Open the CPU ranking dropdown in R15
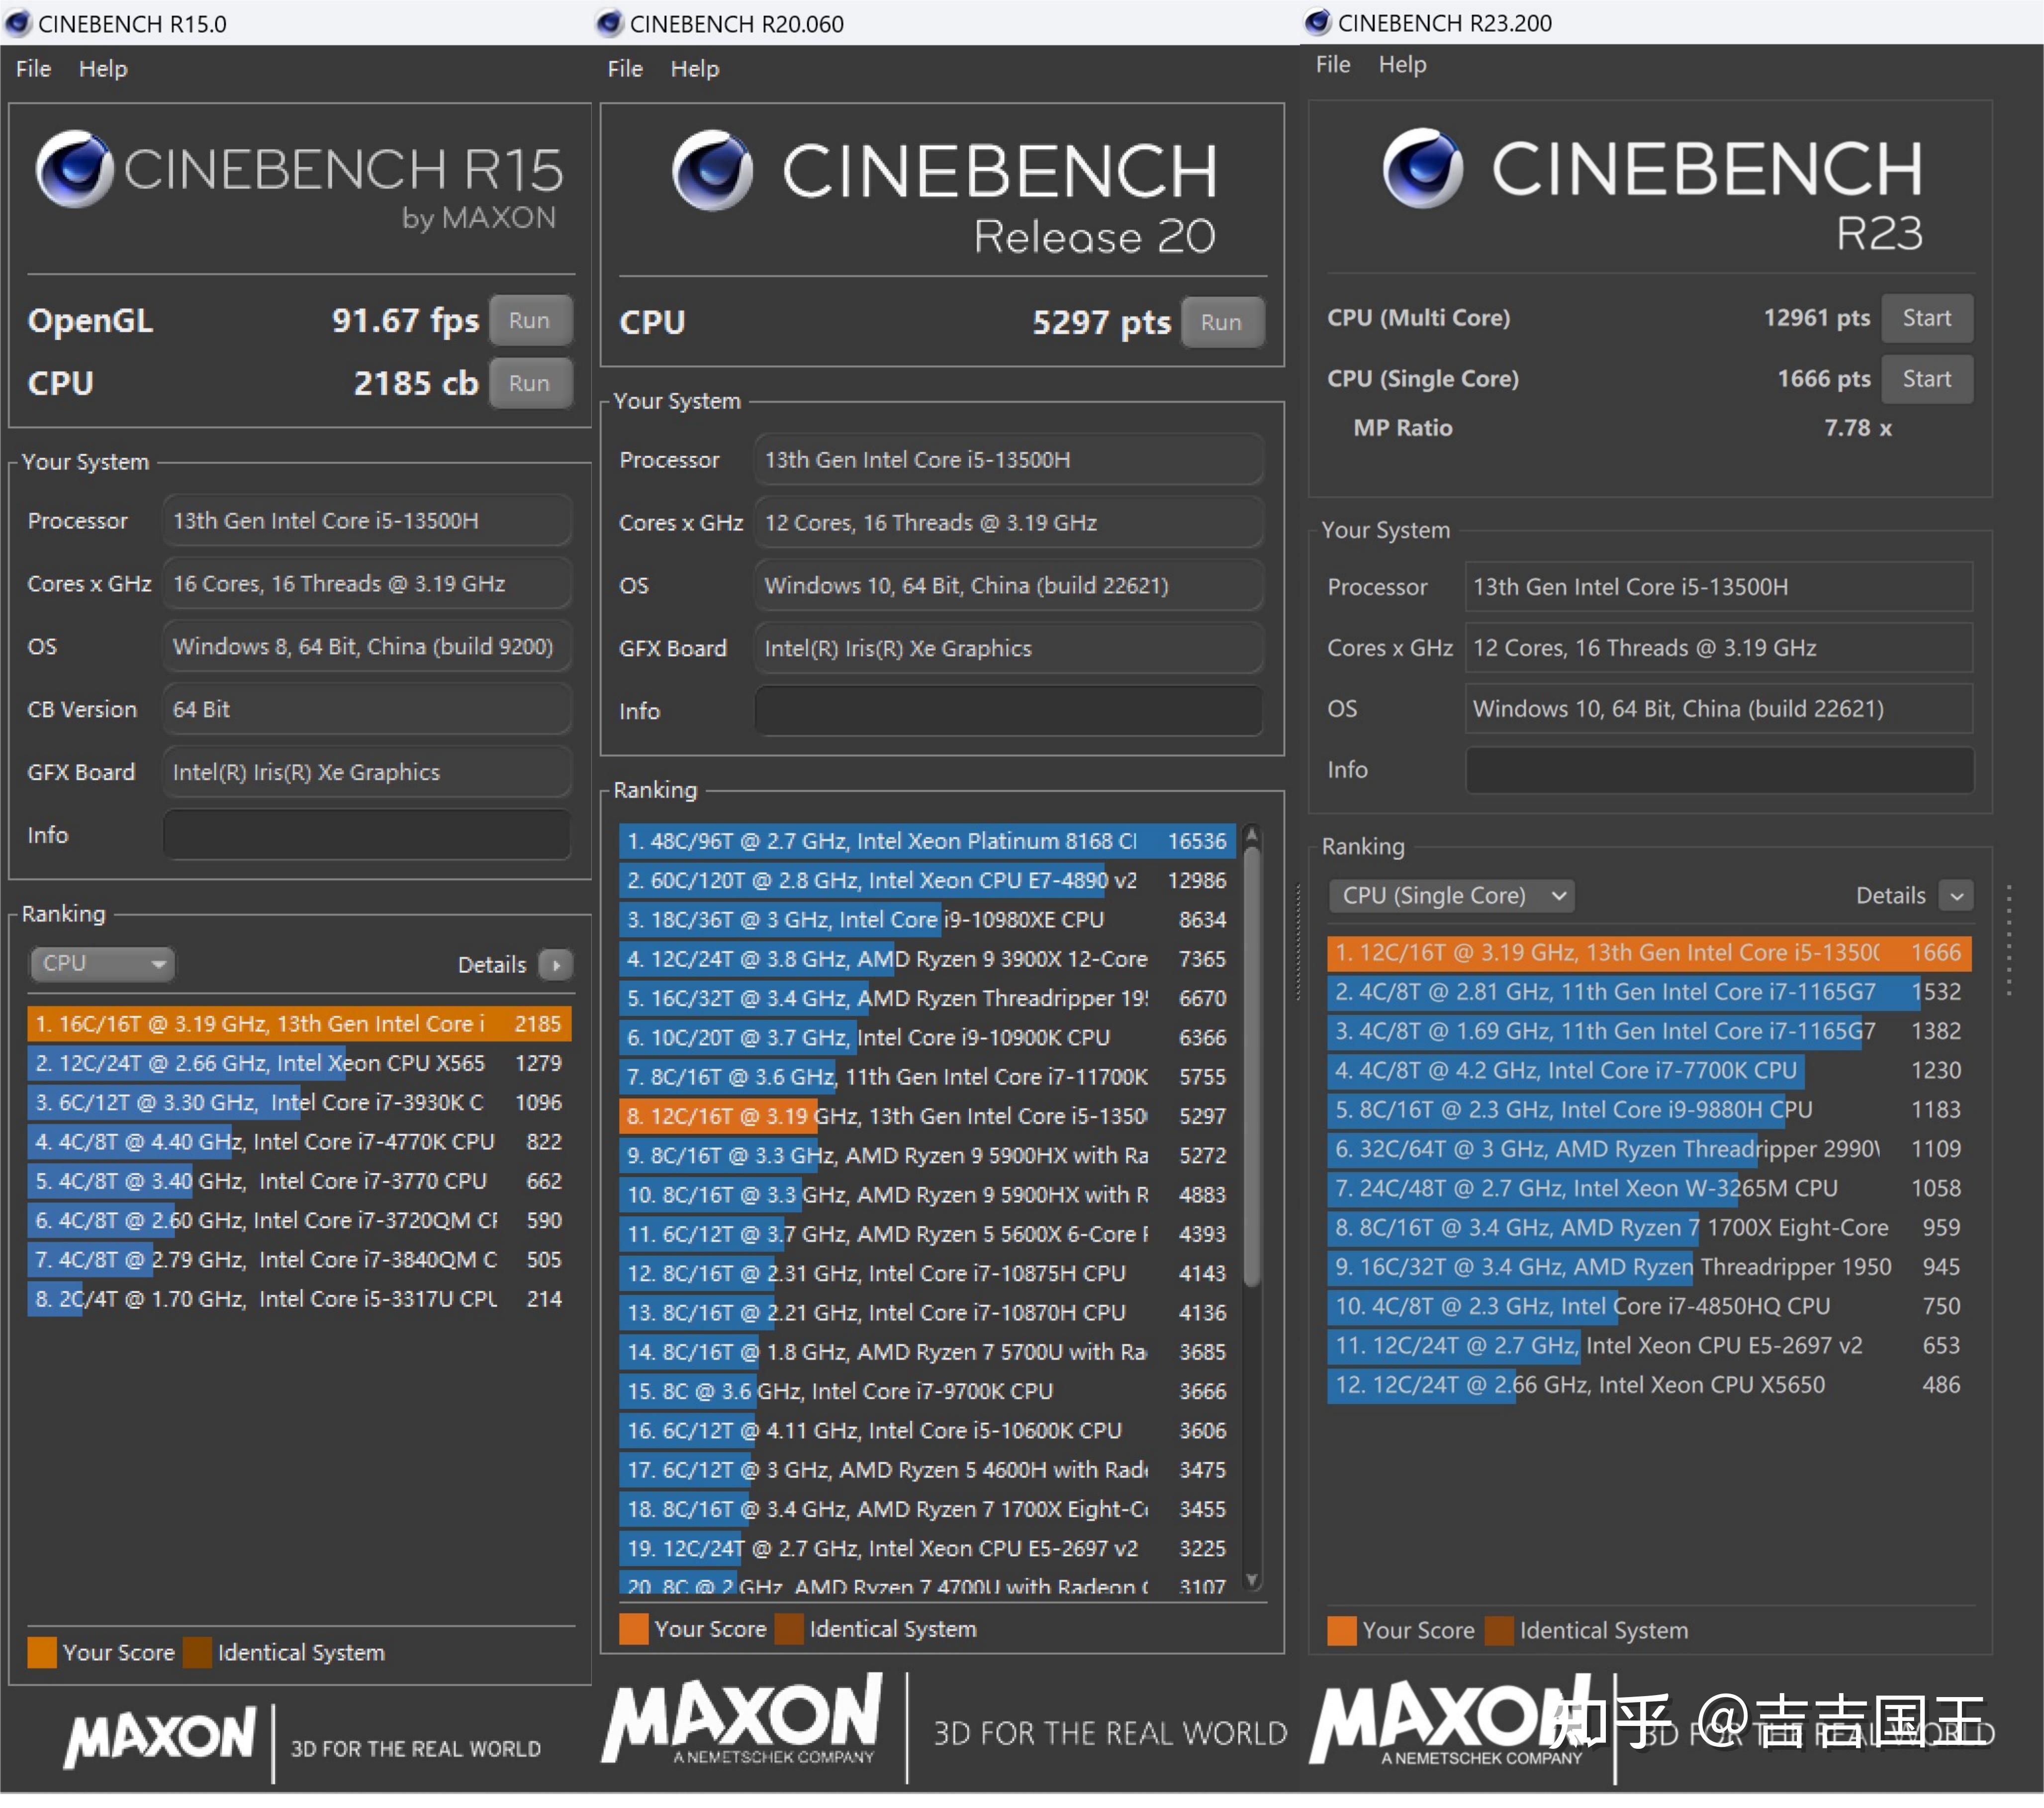Screen dimensions: 2044x1808 [x=102, y=964]
